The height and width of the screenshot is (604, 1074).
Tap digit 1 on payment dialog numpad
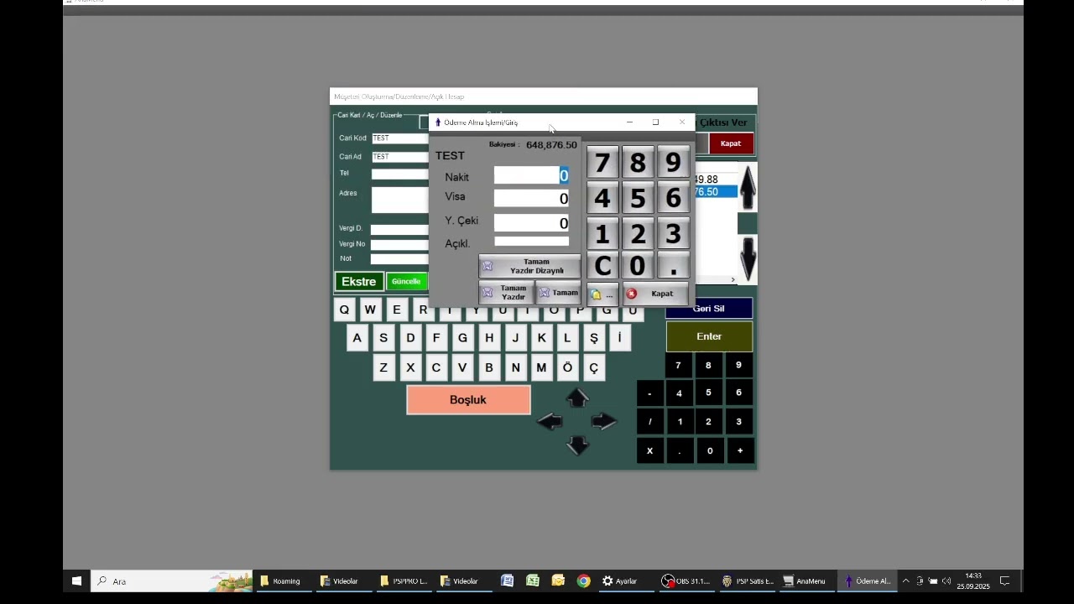[602, 234]
